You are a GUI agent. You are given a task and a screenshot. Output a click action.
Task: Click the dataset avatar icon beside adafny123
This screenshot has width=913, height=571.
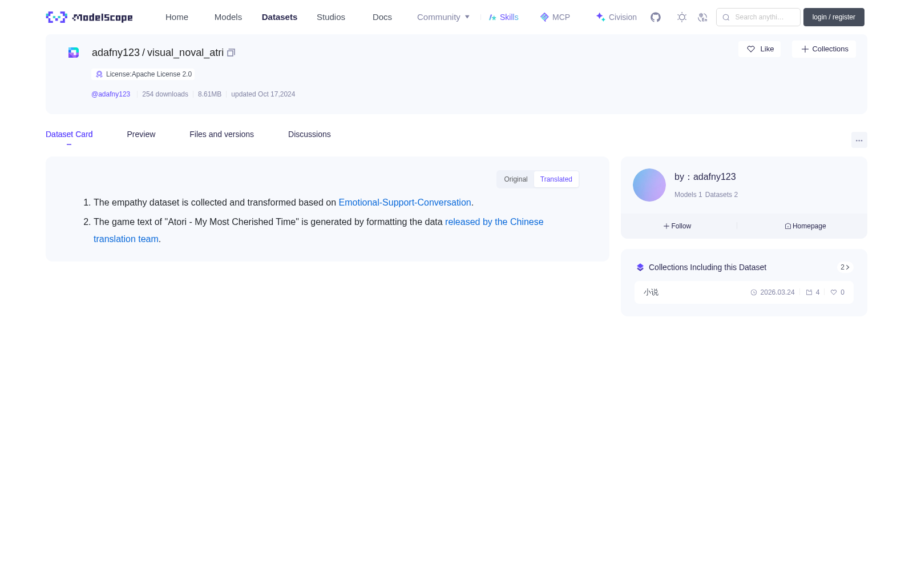tap(74, 53)
